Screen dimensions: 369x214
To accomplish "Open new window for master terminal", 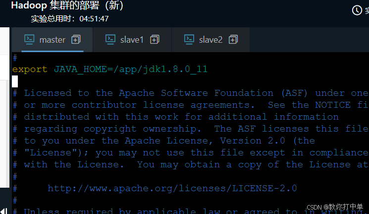I will 76,39.
